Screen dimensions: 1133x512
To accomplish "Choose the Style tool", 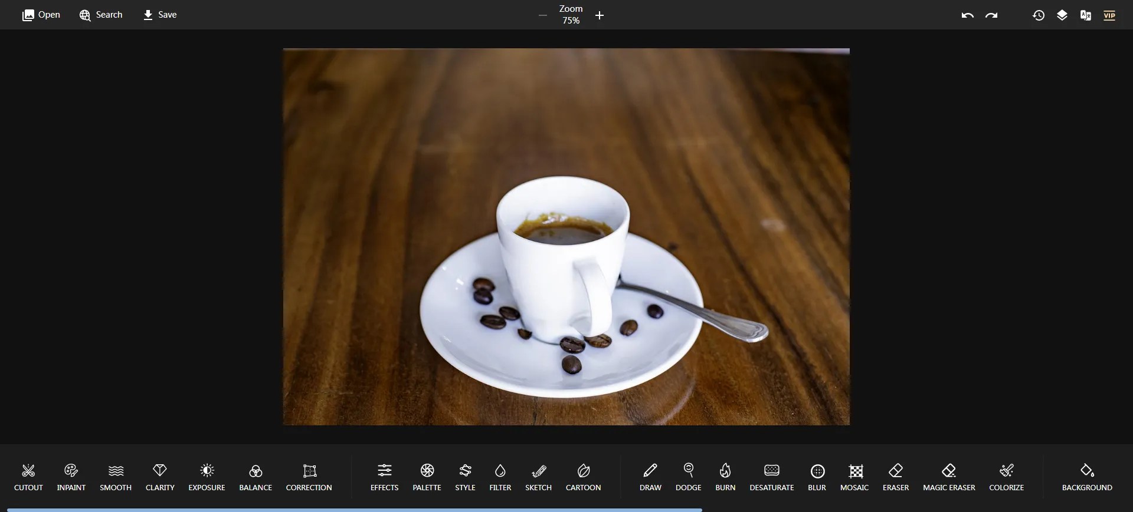I will [x=465, y=477].
